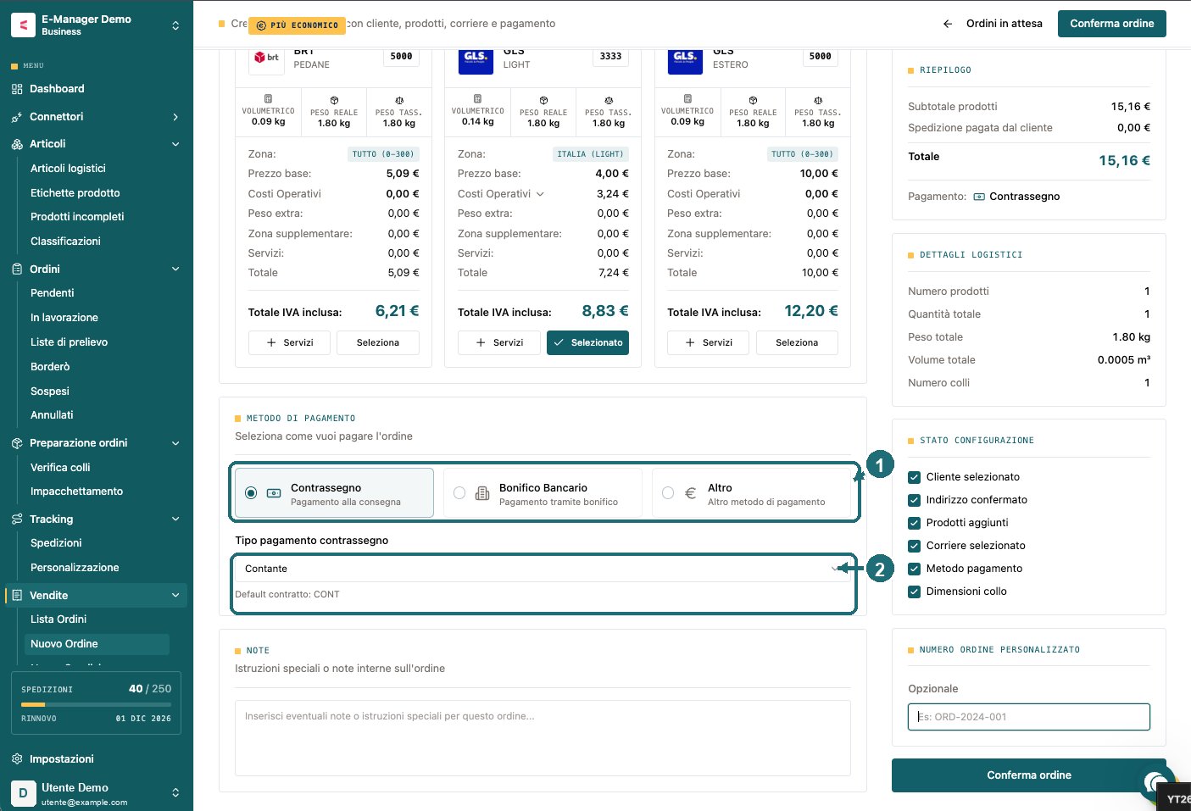Click the Selezionato button on GLS Light

click(x=587, y=342)
